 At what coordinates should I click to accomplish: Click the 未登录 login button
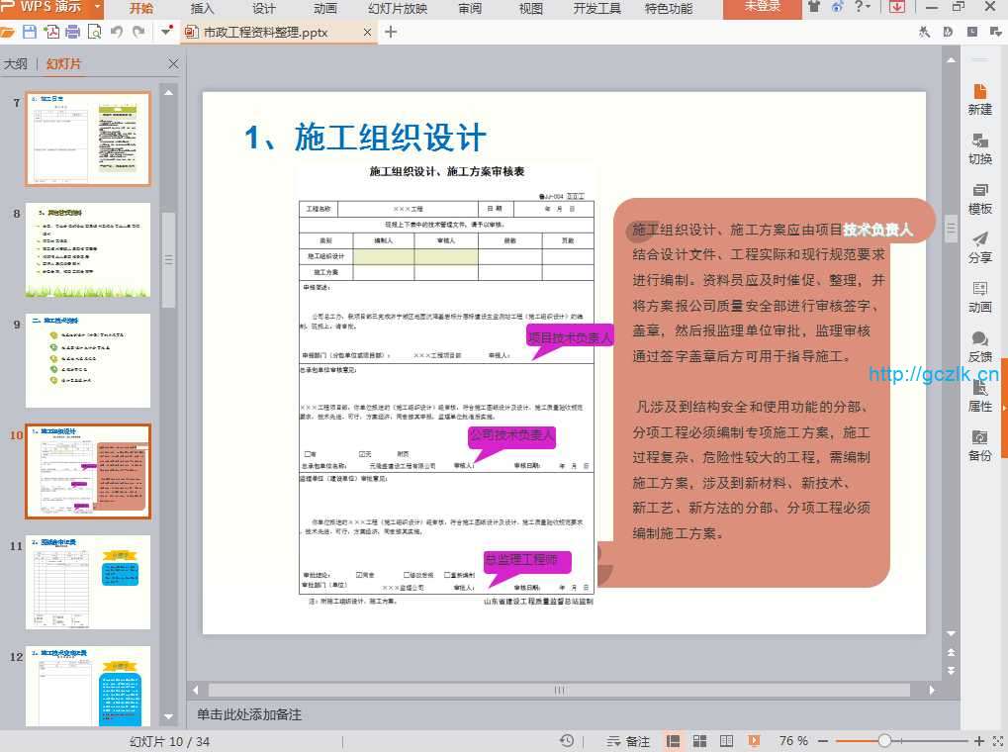(762, 8)
